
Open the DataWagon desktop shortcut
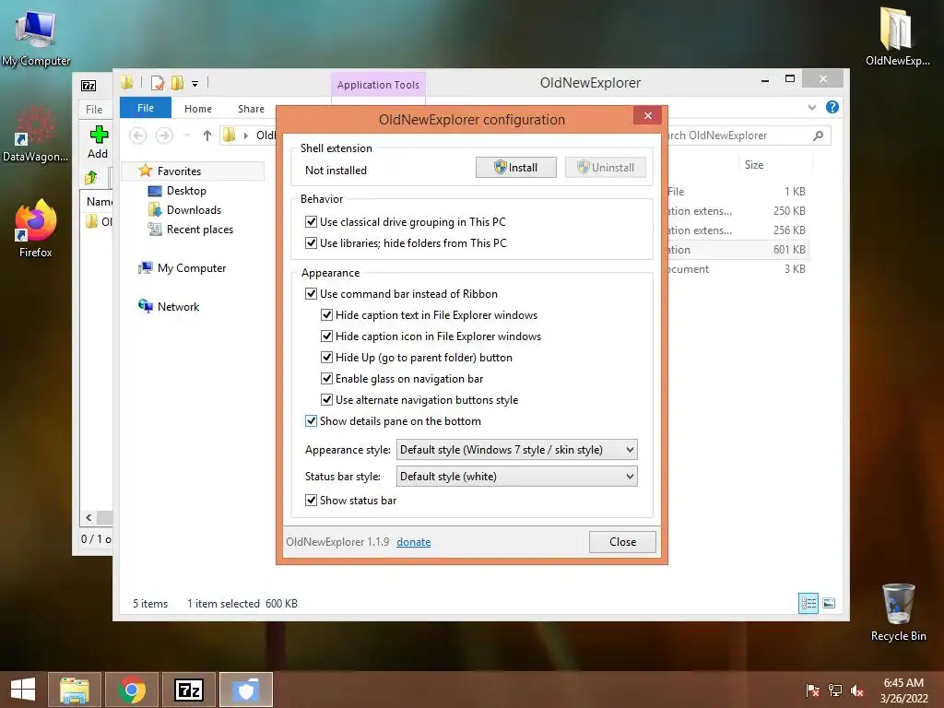35,134
